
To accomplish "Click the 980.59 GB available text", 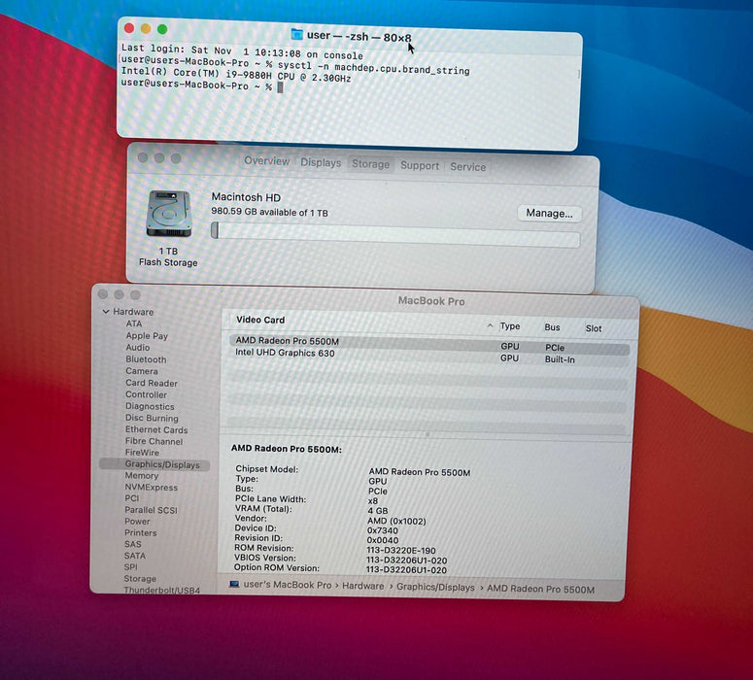I will 270,212.
